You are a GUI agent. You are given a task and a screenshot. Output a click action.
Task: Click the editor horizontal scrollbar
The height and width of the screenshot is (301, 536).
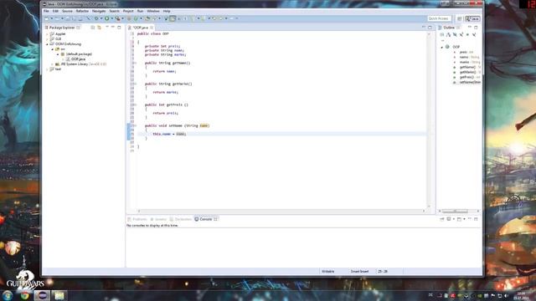(281, 211)
